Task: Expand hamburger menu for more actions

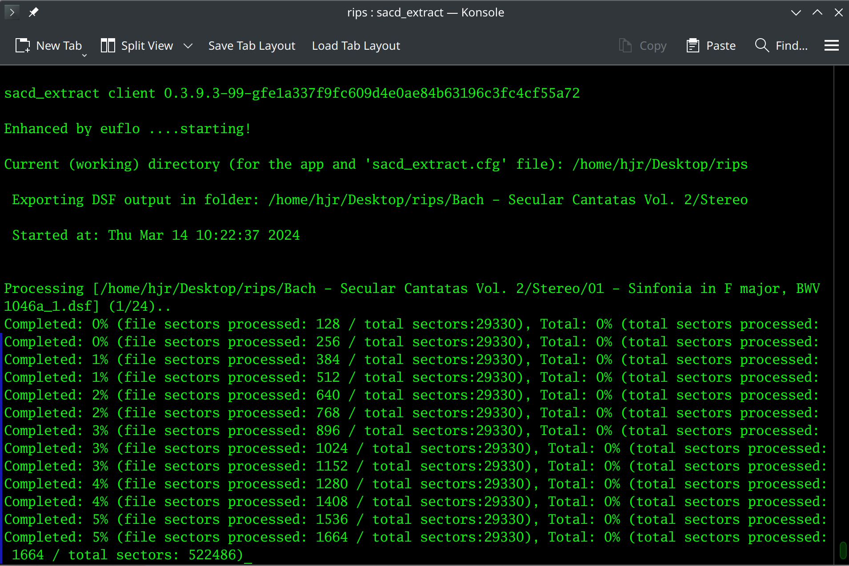Action: (x=832, y=45)
